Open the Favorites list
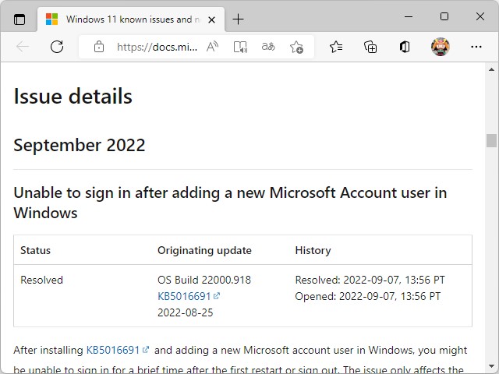This screenshot has height=374, width=499. click(x=336, y=47)
